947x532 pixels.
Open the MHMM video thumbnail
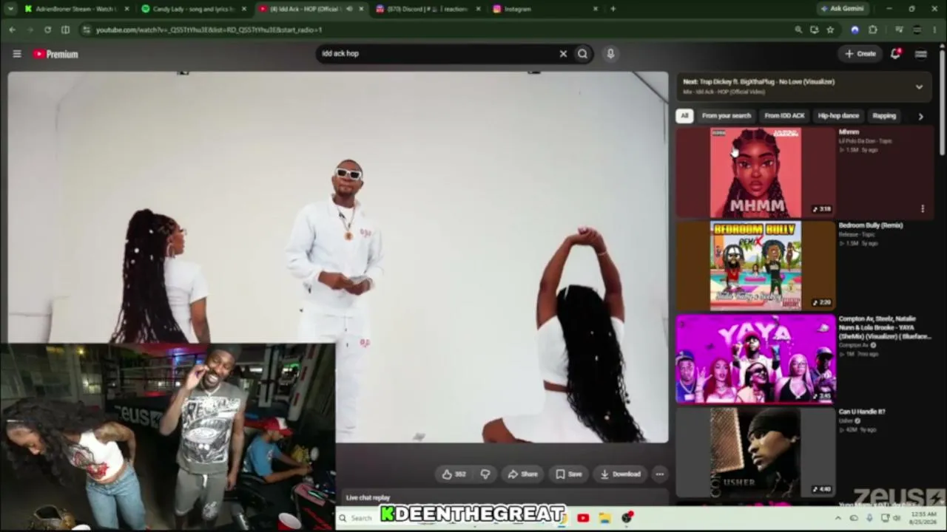755,173
